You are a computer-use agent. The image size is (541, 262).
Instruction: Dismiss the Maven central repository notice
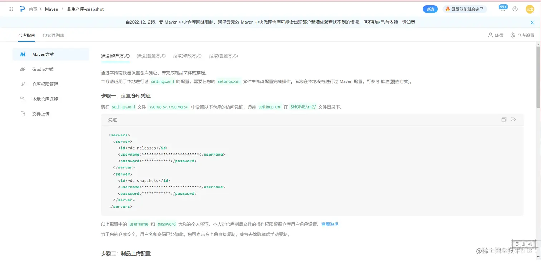(532, 22)
